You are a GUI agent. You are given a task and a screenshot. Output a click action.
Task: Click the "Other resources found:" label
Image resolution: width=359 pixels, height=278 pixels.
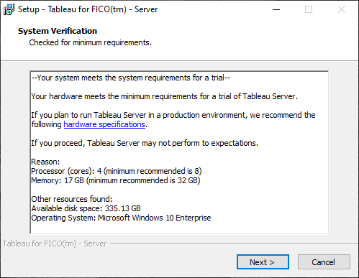[x=72, y=199]
